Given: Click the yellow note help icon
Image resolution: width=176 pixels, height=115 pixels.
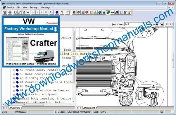Looking at the screenshot, I should [129, 12].
